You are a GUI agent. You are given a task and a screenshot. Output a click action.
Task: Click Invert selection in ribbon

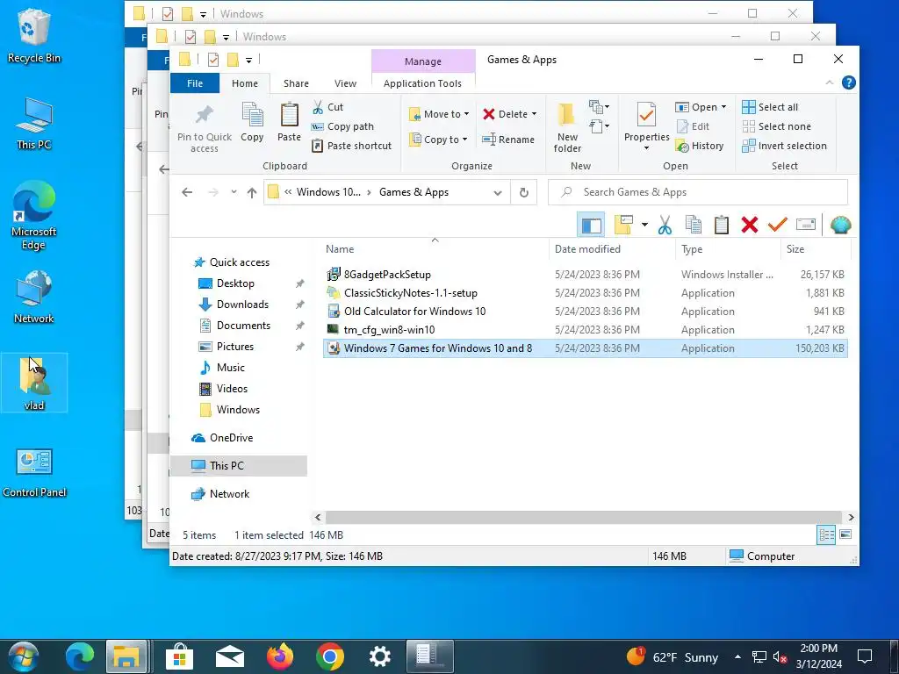784,147
